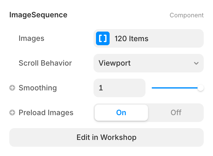Turn Preload Images On
This screenshot has height=156, width=213.
pyautogui.click(x=121, y=113)
